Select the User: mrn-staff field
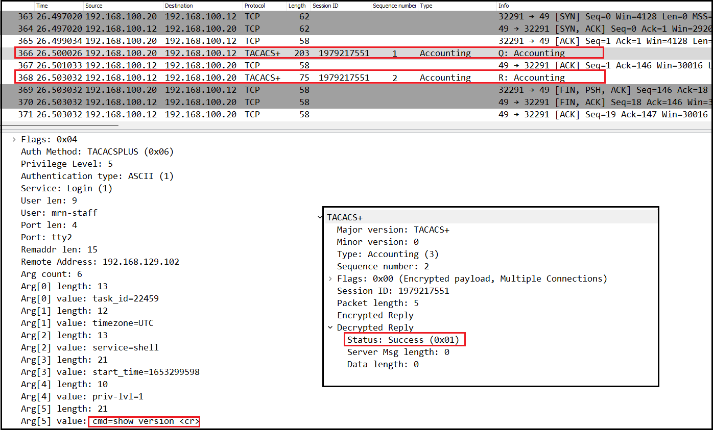This screenshot has height=430, width=713. (x=59, y=213)
